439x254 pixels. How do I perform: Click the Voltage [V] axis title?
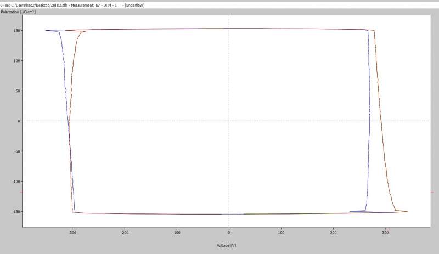tap(226, 245)
